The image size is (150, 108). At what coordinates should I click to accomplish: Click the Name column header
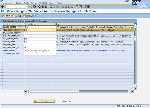[x=13, y=24]
